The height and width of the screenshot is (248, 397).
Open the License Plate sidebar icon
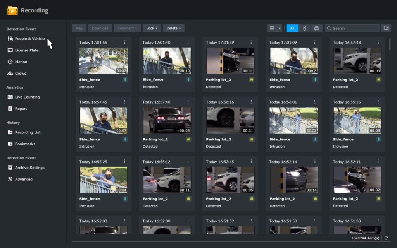click(x=10, y=50)
